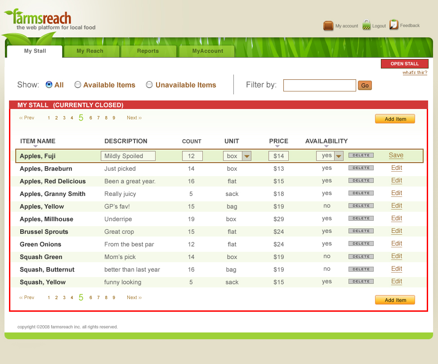Delete the Apples, Braeburn row

click(x=361, y=168)
